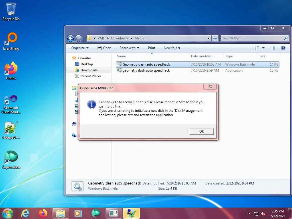292x219 pixels.
Task: Open Downloads in Favorites
Action: (89, 70)
